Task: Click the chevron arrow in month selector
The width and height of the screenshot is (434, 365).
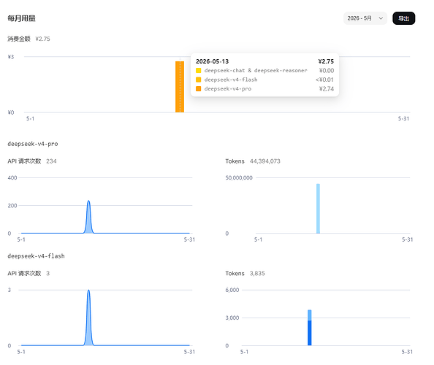Action: (x=381, y=18)
